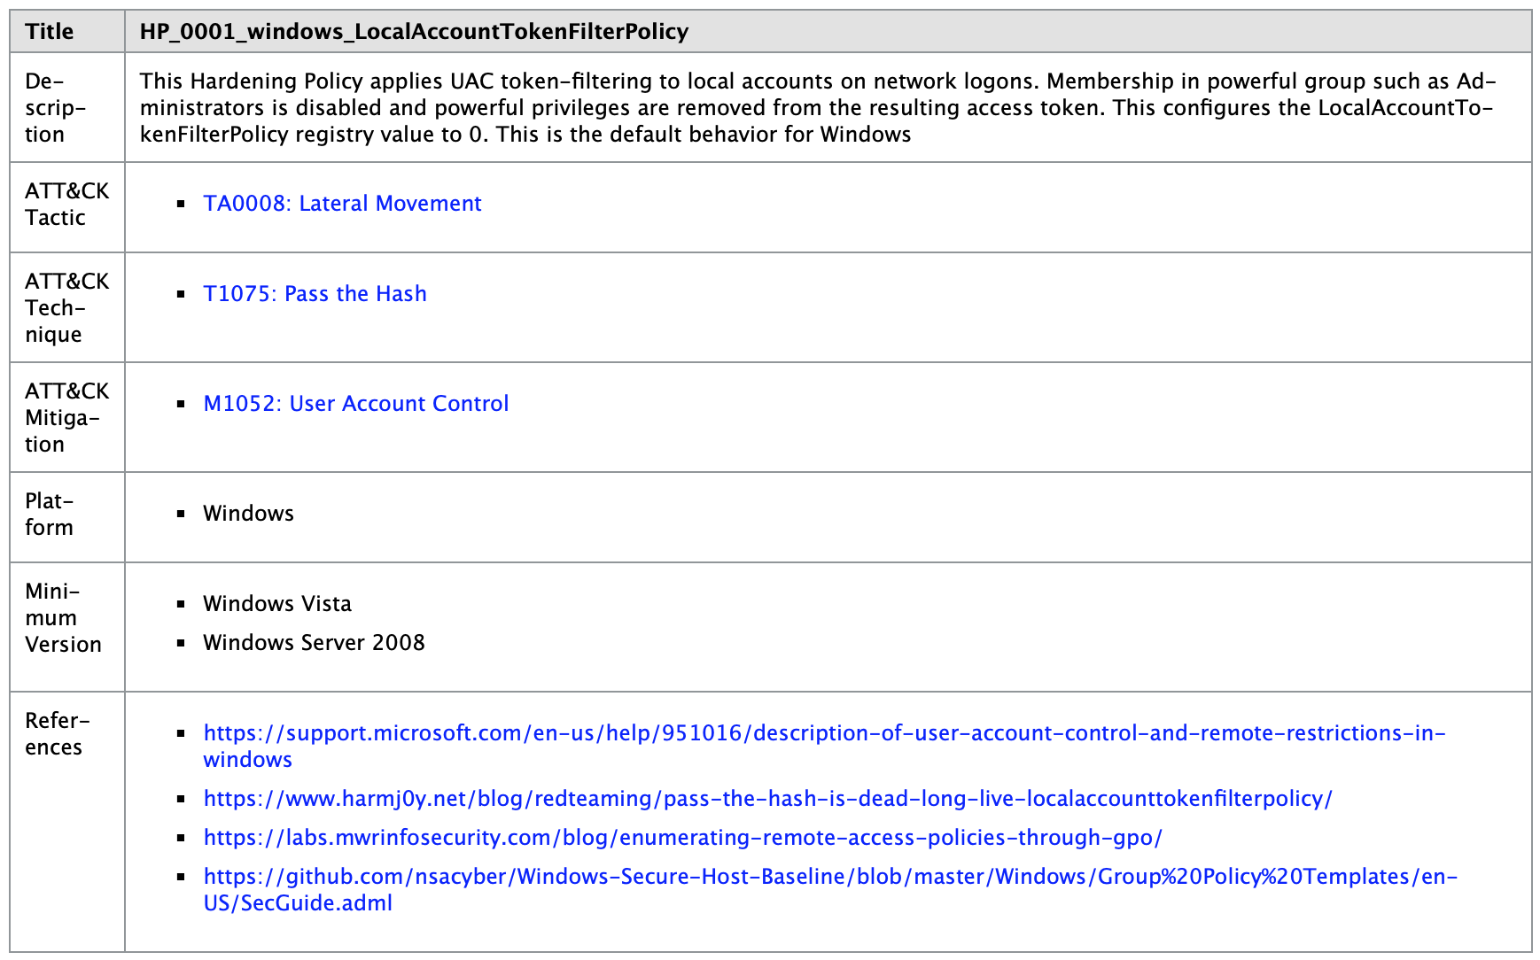The image size is (1540, 960).
Task: Open the M1052: User Account Control link
Action: (356, 404)
